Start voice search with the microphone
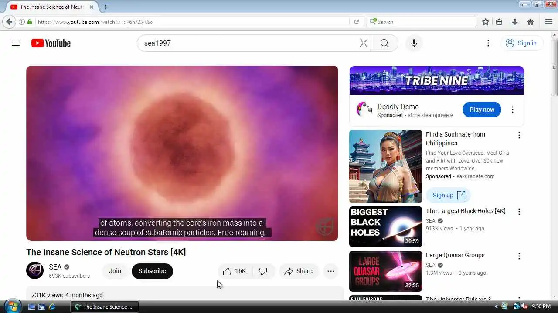 (414, 43)
